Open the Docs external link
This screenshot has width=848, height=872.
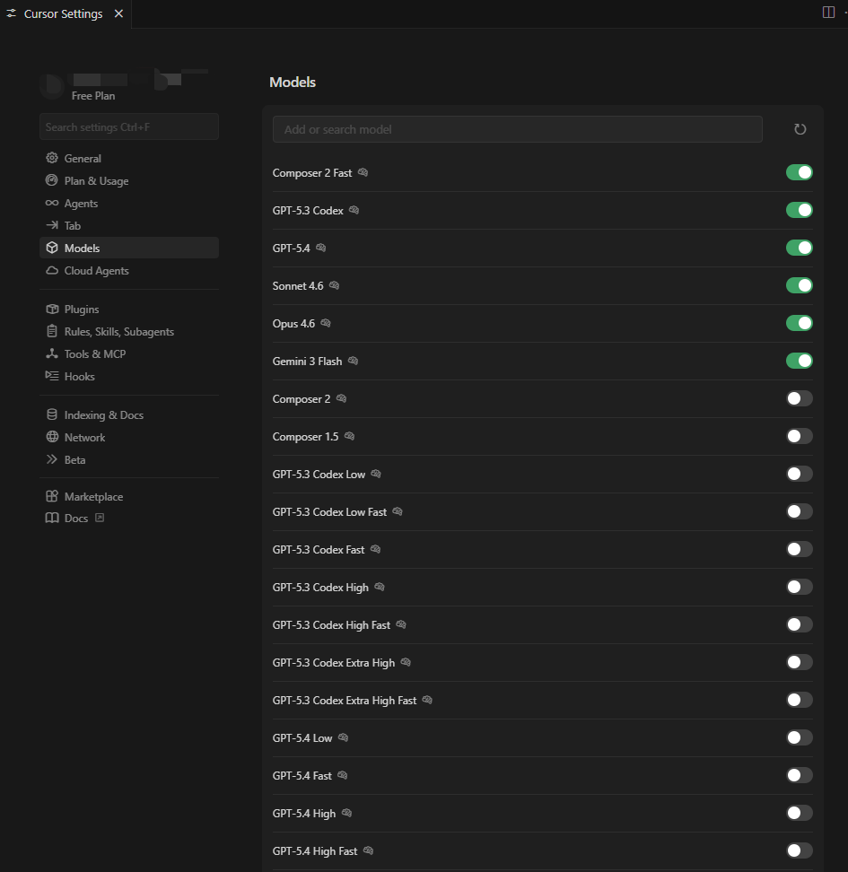(x=129, y=519)
